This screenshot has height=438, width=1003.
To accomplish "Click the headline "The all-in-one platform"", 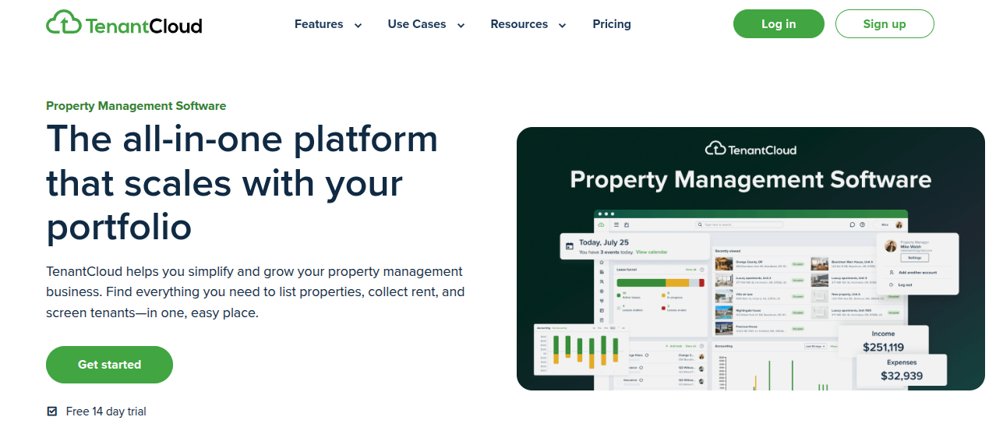I will pyautogui.click(x=242, y=139).
